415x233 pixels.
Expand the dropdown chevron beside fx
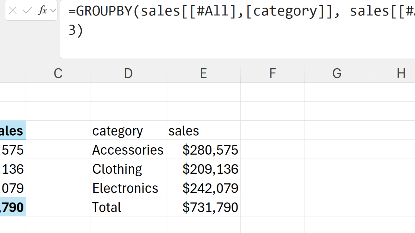(53, 11)
